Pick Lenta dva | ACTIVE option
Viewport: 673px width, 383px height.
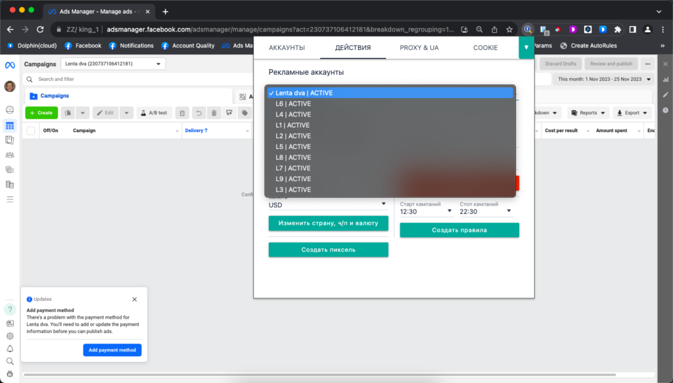[390, 93]
